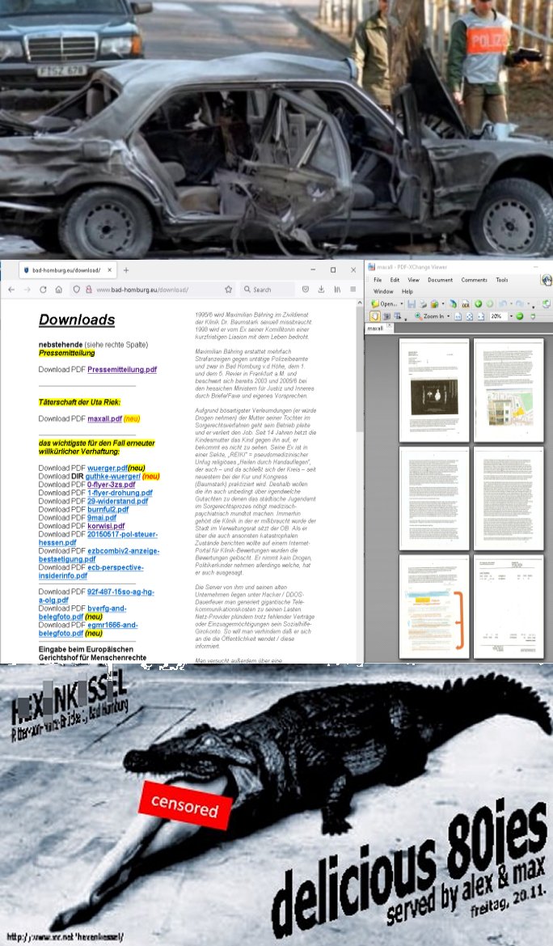This screenshot has width=553, height=946.
Task: Click the Redo icon in PDF-XChange
Action: pos(518,304)
